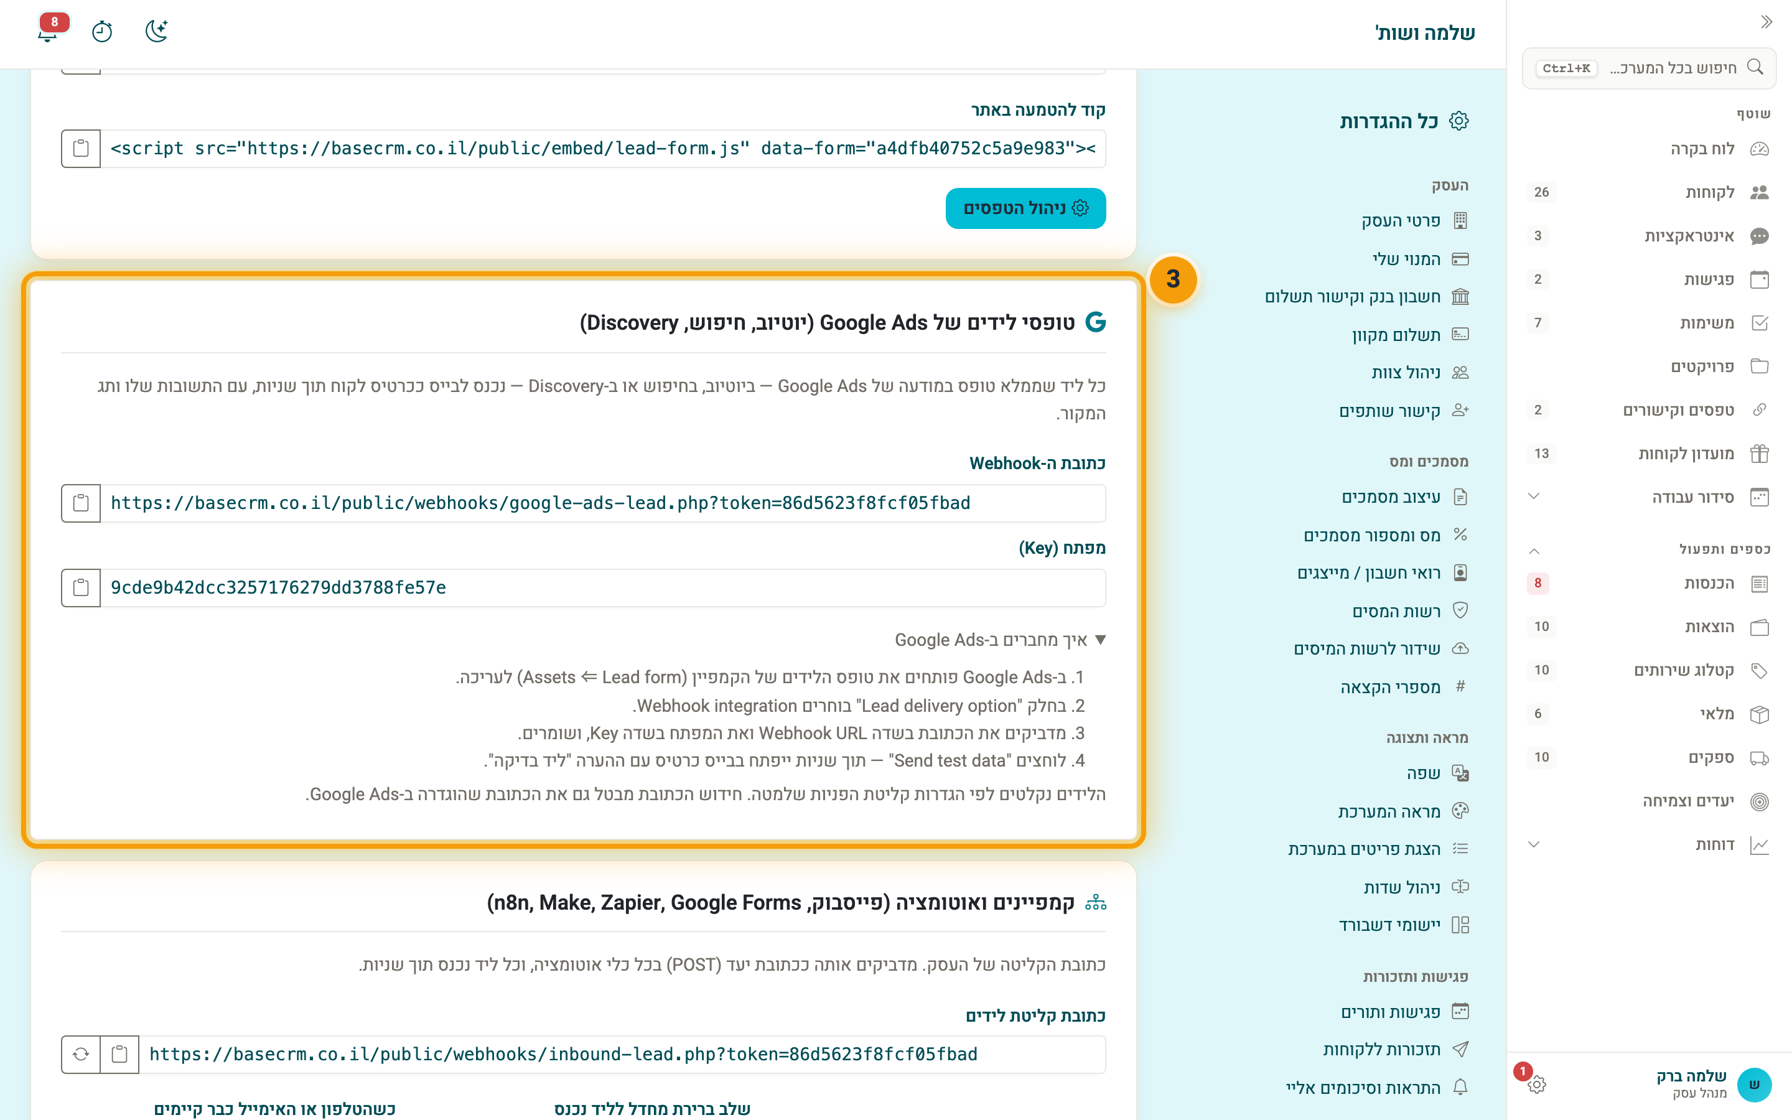This screenshot has height=1120, width=1792.
Task: Click the Key value field
Action: [603, 588]
